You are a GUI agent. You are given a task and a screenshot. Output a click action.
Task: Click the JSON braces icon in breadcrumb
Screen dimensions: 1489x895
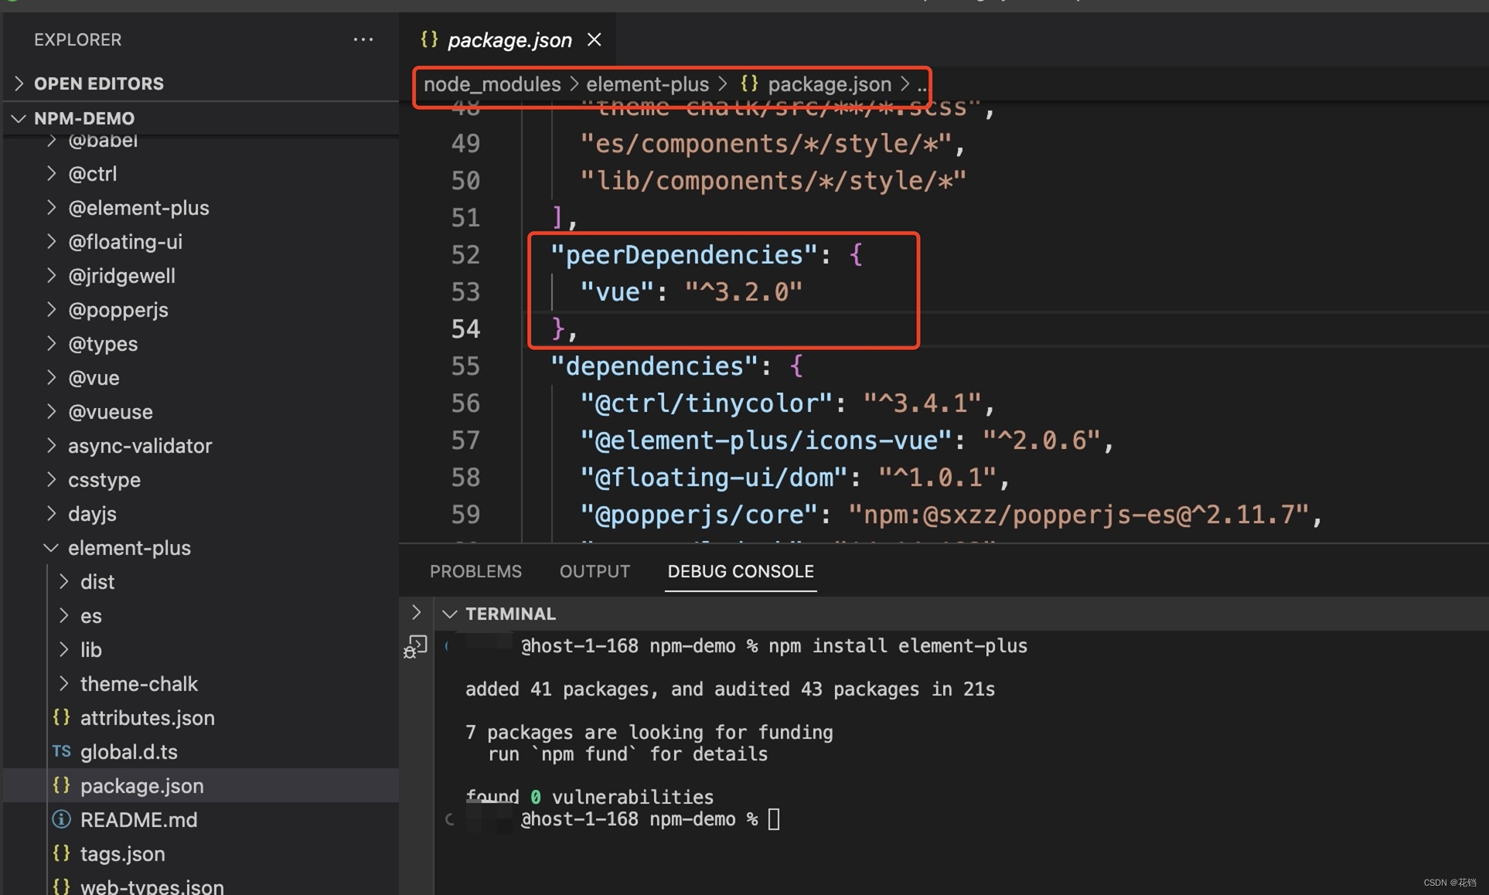(749, 83)
